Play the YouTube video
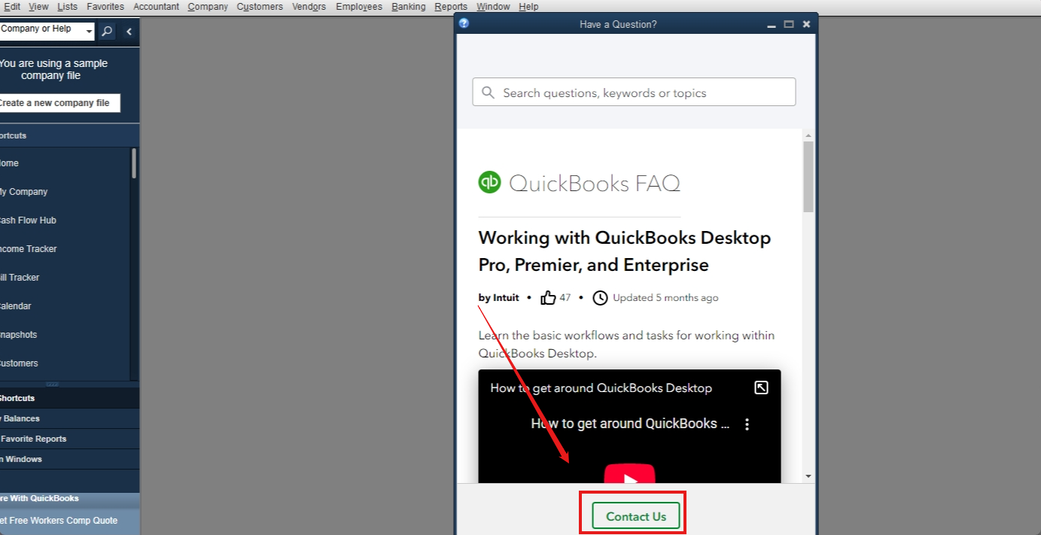This screenshot has height=535, width=1041. pos(629,473)
